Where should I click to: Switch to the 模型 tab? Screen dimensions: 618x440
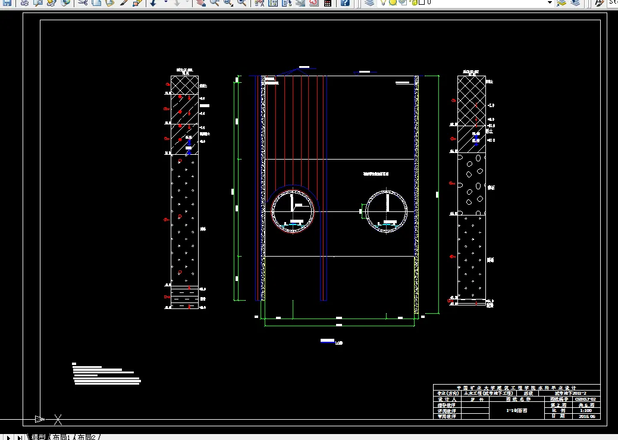click(x=39, y=437)
